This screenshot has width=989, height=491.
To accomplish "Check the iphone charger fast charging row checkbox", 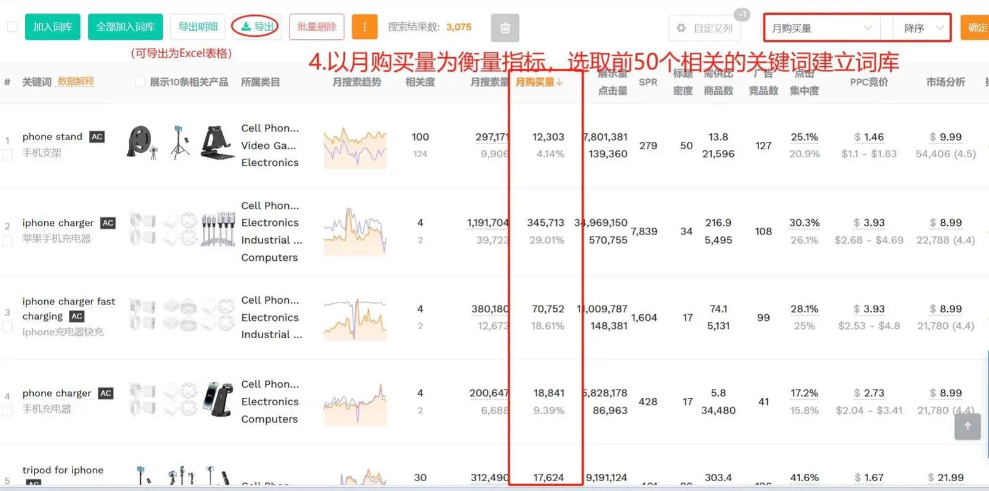I will 7,327.
